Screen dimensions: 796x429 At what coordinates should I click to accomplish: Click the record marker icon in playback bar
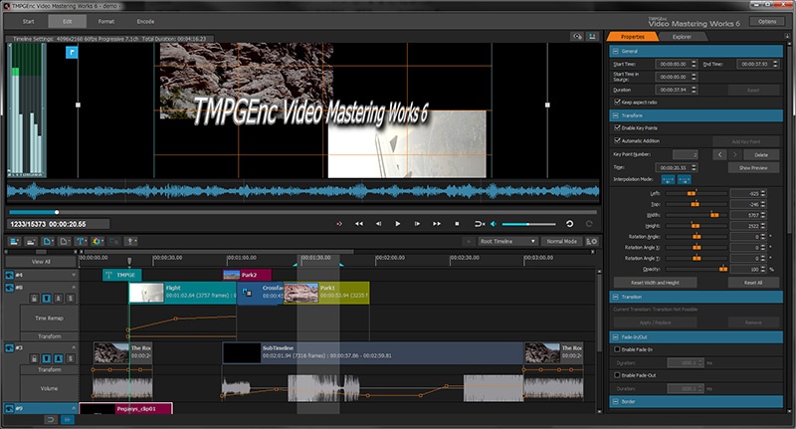tap(339, 224)
